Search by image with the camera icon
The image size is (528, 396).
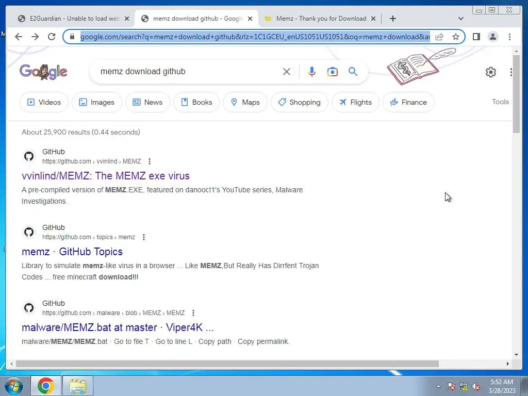[333, 71]
